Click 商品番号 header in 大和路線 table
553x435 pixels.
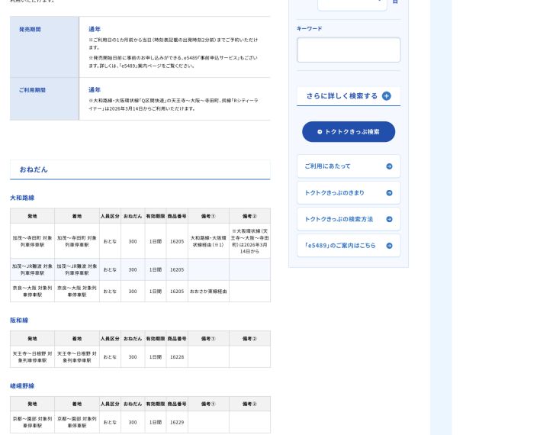pos(177,216)
